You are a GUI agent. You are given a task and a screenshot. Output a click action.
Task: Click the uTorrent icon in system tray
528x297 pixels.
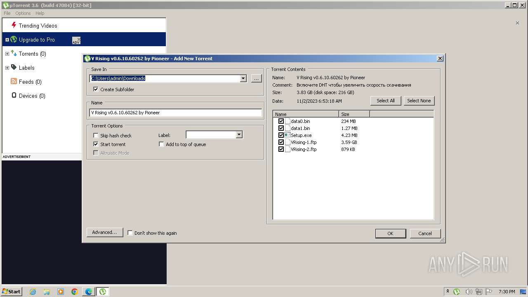coord(457,292)
